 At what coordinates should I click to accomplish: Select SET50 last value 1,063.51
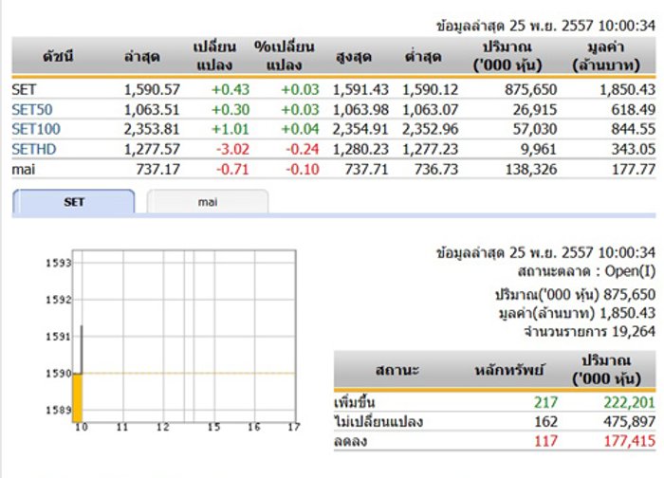point(152,110)
